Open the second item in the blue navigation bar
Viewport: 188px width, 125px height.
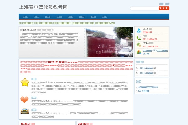coord(37,17)
